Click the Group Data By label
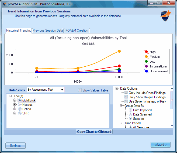This screenshot has width=177, height=153. click(134, 106)
